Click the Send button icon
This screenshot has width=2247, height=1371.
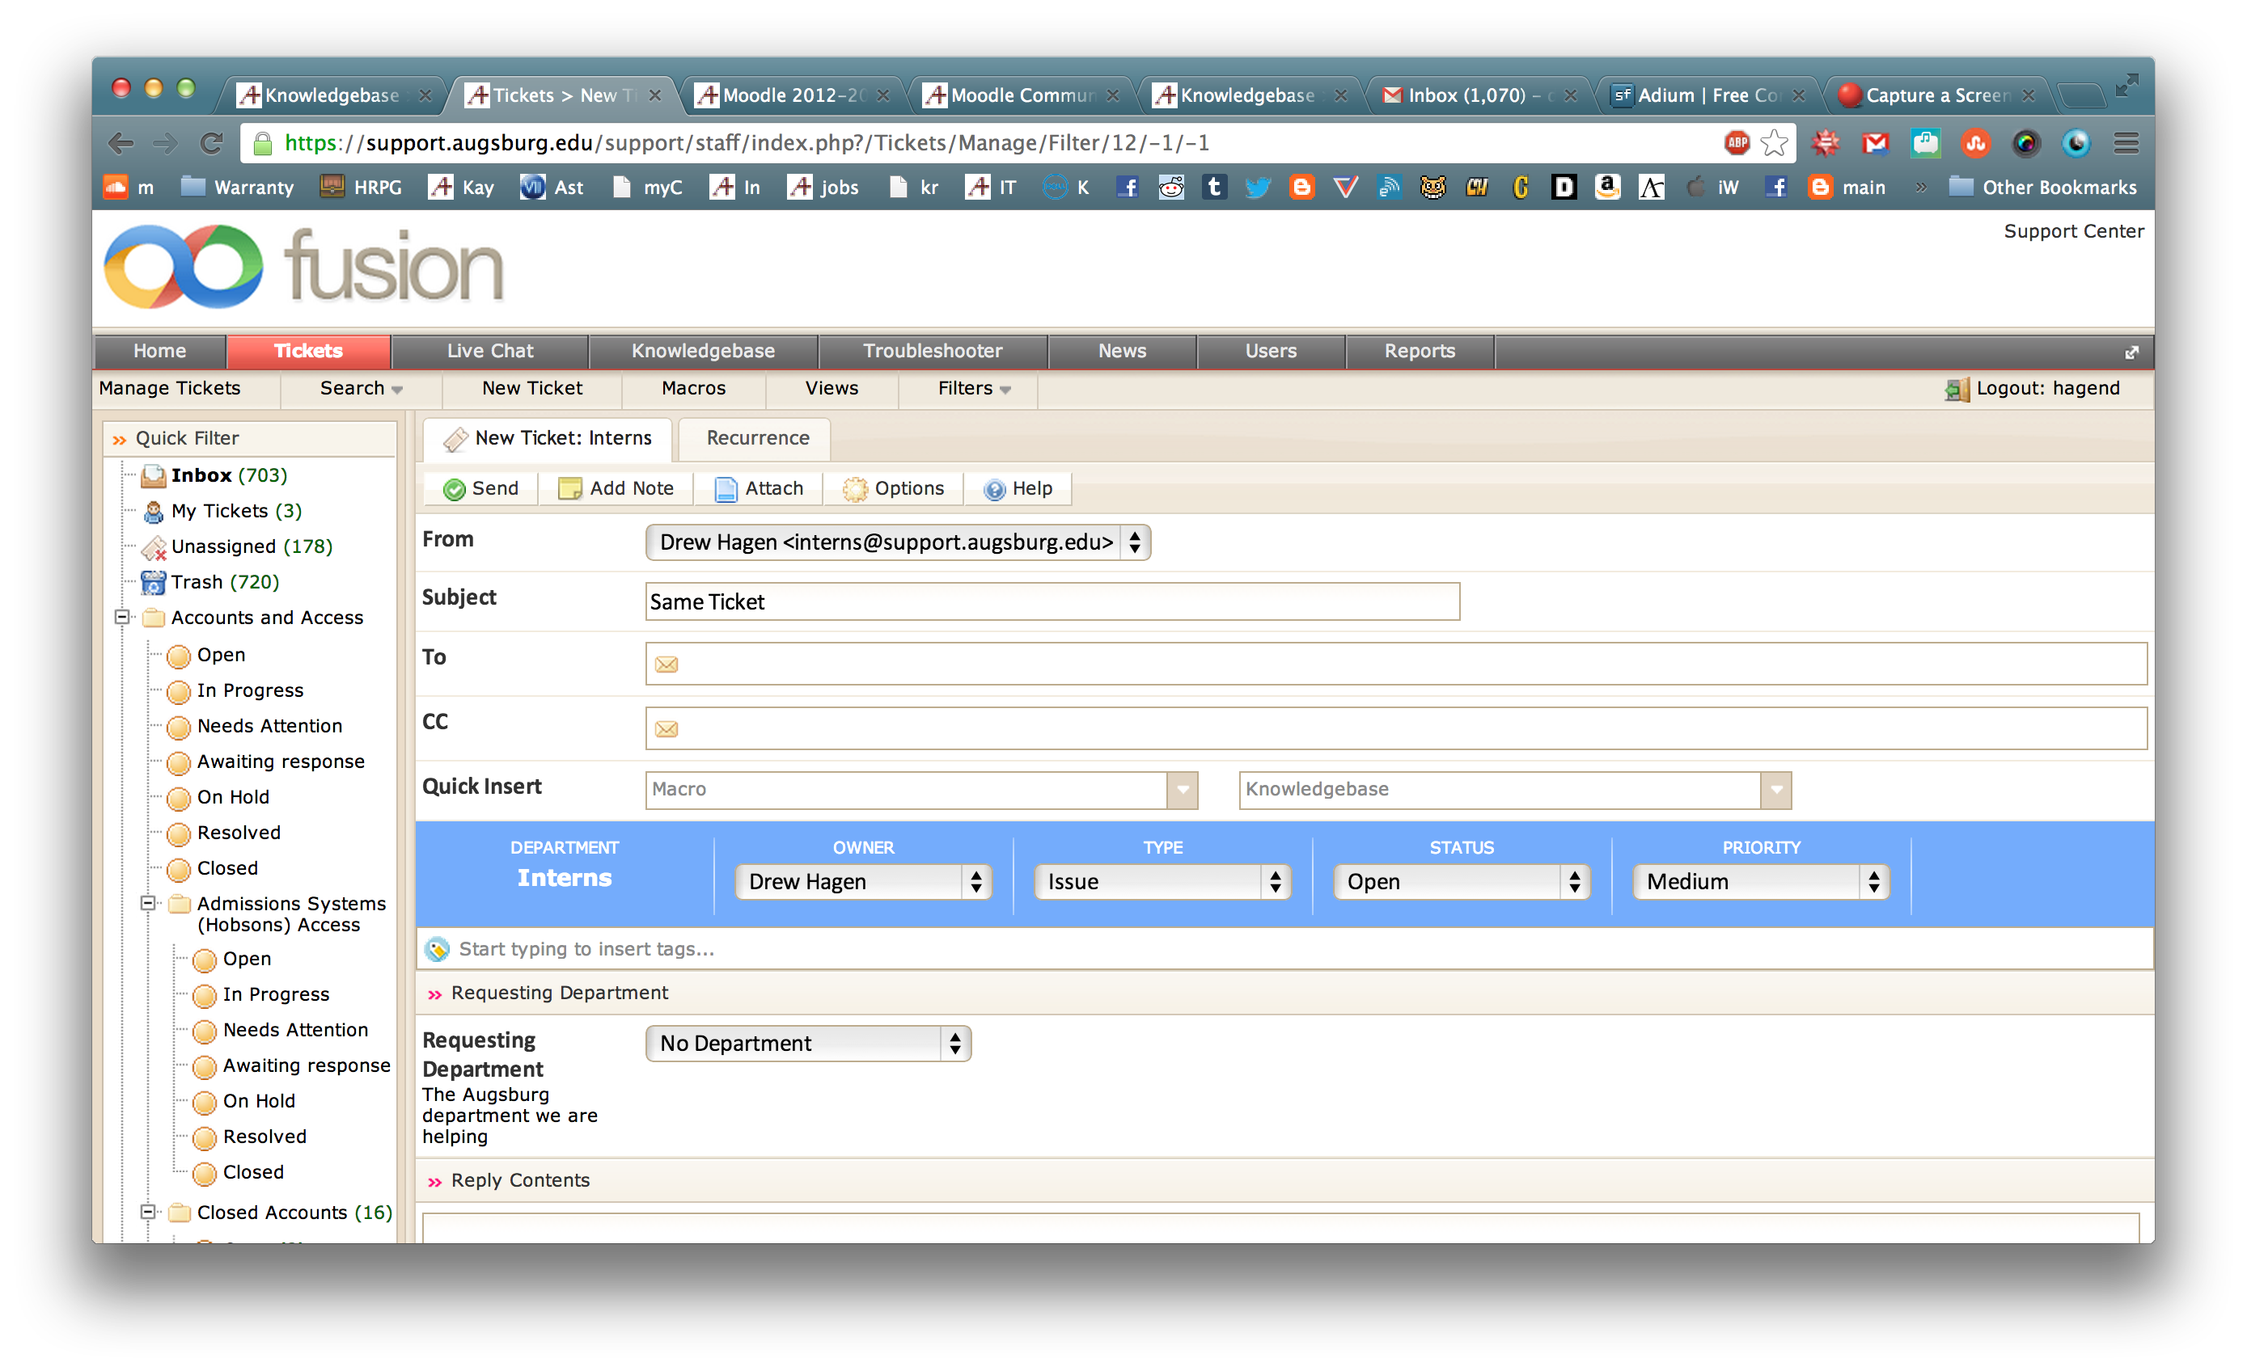(454, 490)
